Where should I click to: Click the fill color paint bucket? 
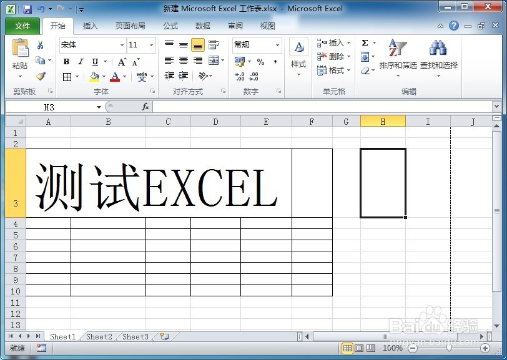coord(94,77)
